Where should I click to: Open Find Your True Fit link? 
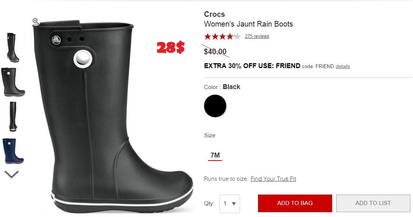tap(273, 179)
